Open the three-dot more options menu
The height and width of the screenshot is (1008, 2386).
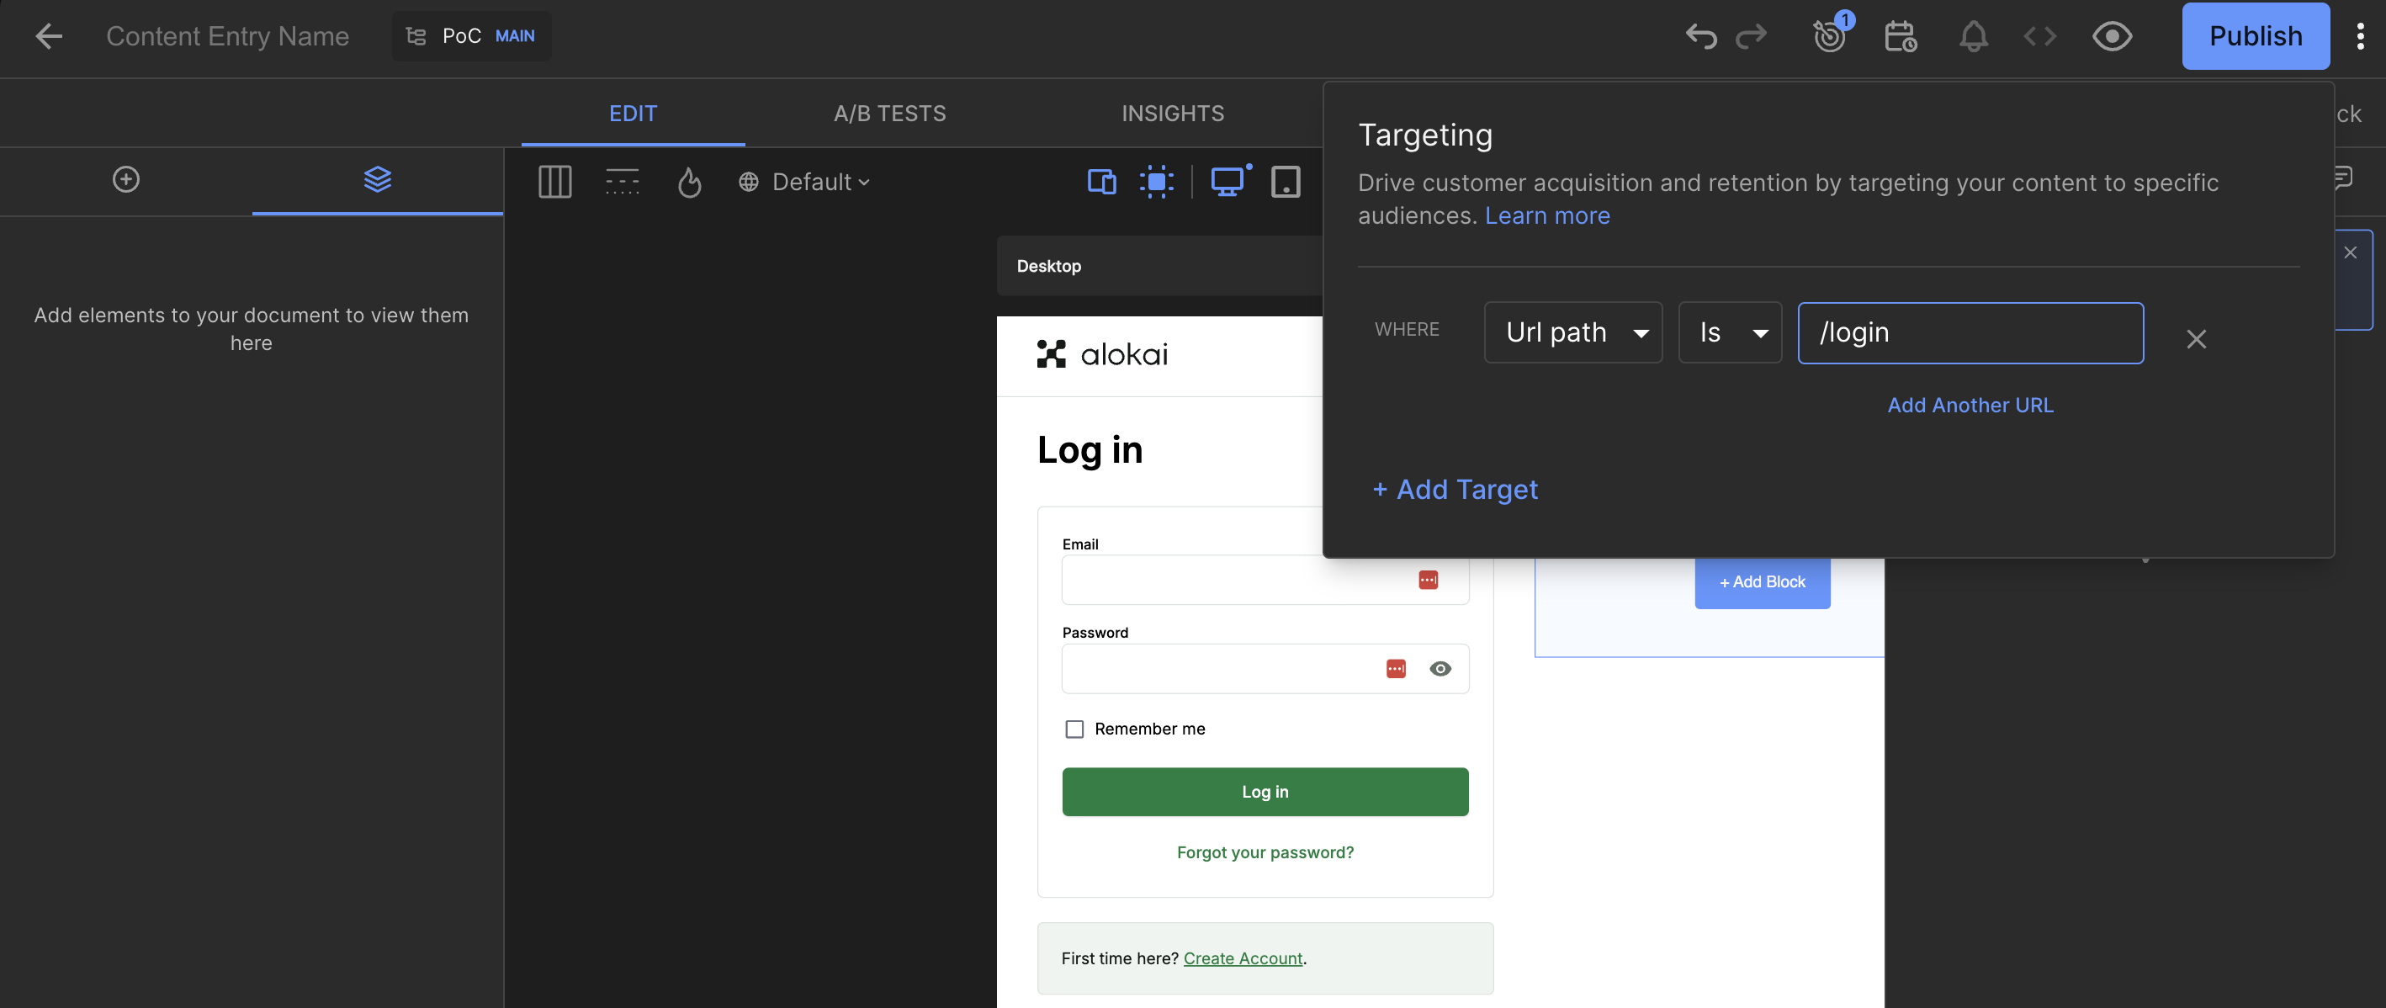(x=2359, y=36)
